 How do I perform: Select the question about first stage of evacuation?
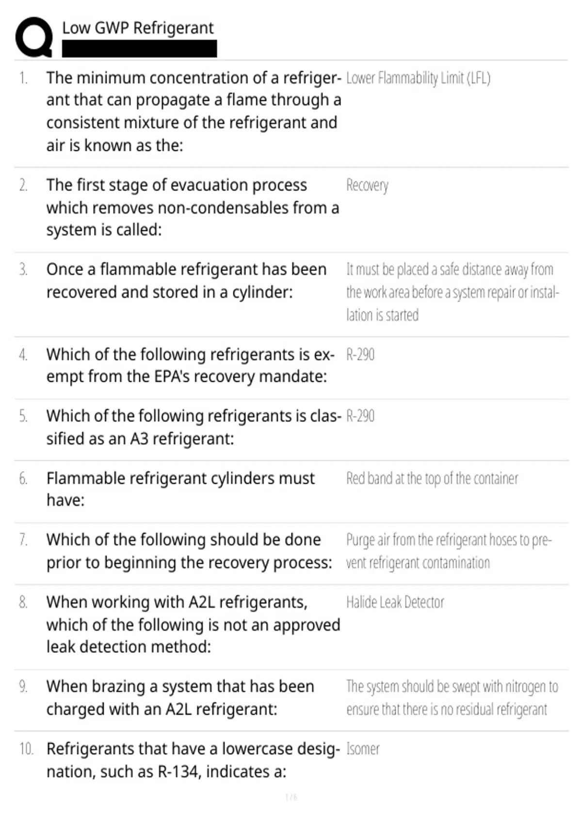click(193, 207)
